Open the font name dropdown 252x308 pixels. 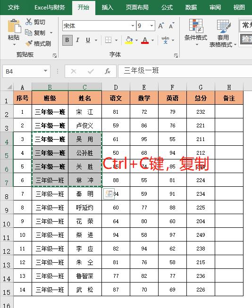pyautogui.click(x=133, y=26)
